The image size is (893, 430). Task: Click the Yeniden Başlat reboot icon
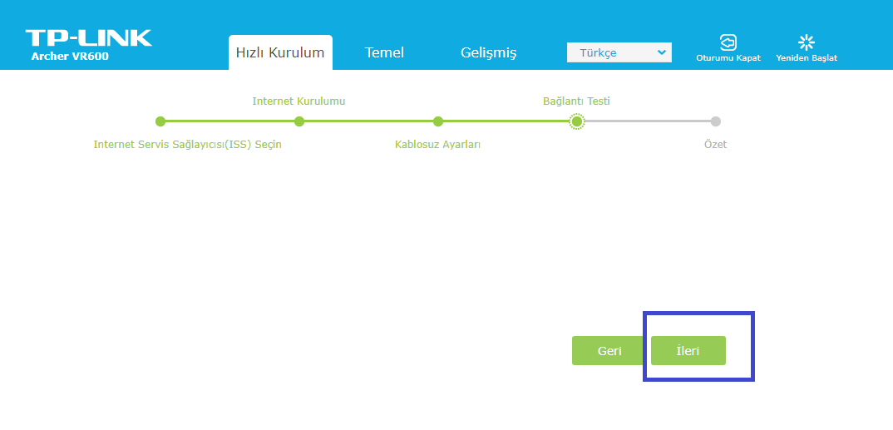coord(806,42)
